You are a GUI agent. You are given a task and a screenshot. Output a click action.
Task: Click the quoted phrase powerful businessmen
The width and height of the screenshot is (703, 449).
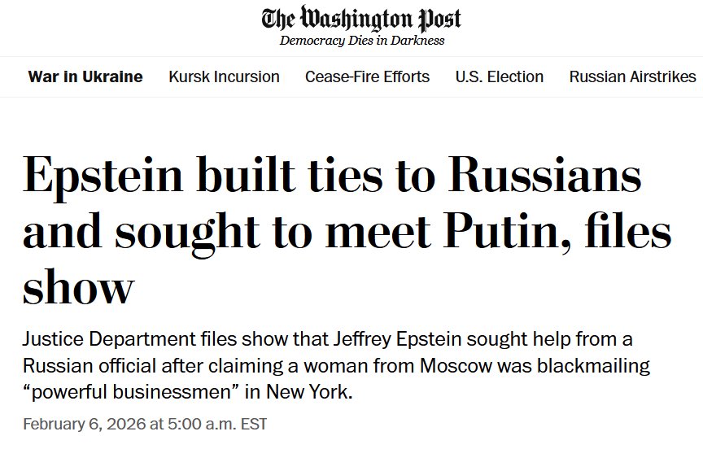(131, 392)
